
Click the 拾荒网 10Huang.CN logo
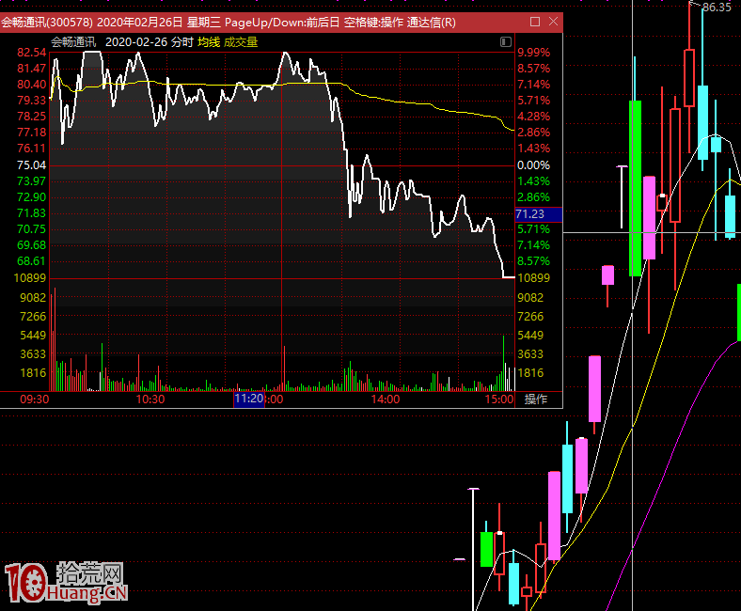[x=66, y=584]
